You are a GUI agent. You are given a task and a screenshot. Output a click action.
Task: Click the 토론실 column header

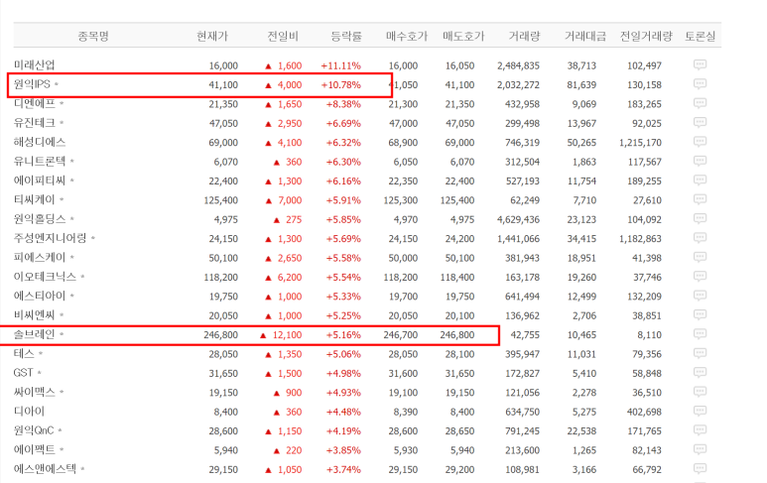(700, 36)
